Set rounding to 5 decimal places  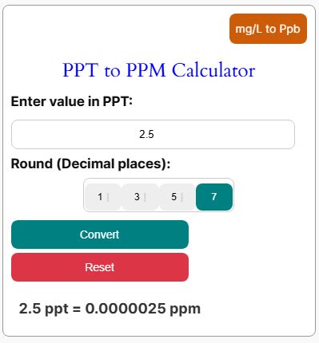(x=177, y=197)
